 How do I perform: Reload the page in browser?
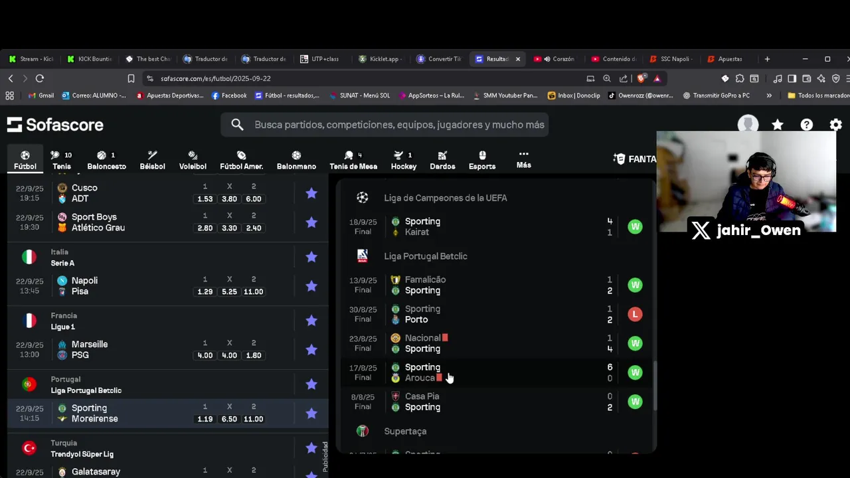pyautogui.click(x=40, y=78)
